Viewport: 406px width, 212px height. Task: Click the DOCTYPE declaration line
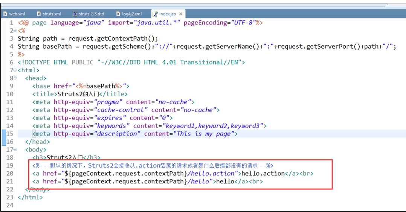131,63
